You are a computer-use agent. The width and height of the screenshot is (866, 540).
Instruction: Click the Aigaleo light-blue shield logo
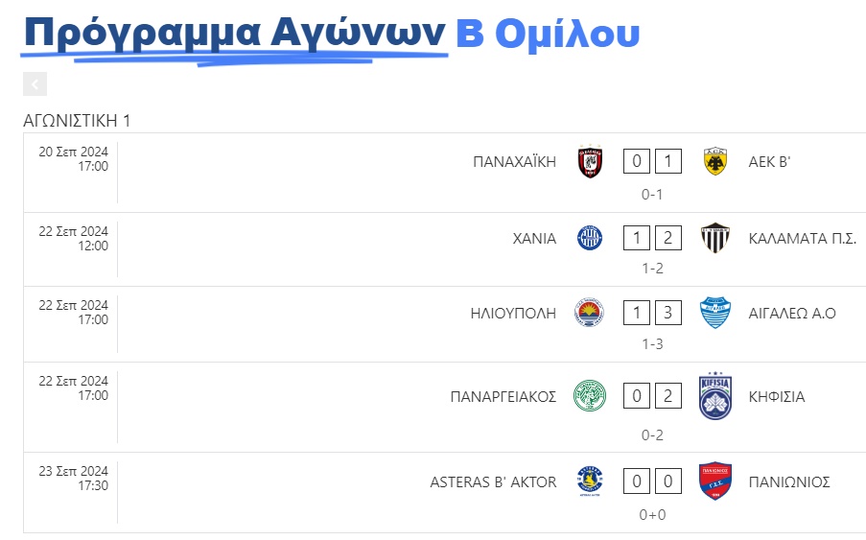coord(714,313)
